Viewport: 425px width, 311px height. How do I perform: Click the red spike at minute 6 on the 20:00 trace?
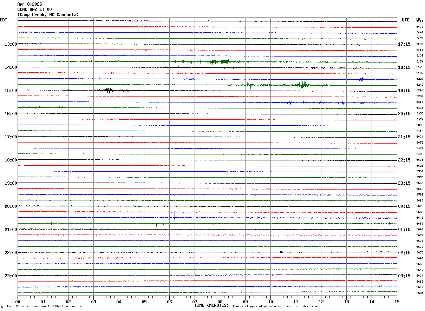[175, 214]
